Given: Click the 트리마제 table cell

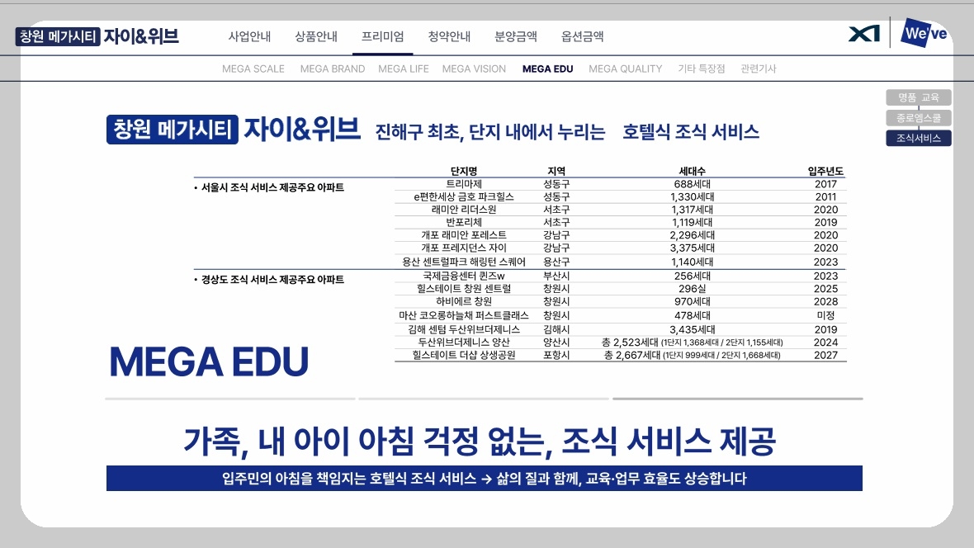Looking at the screenshot, I should [464, 184].
